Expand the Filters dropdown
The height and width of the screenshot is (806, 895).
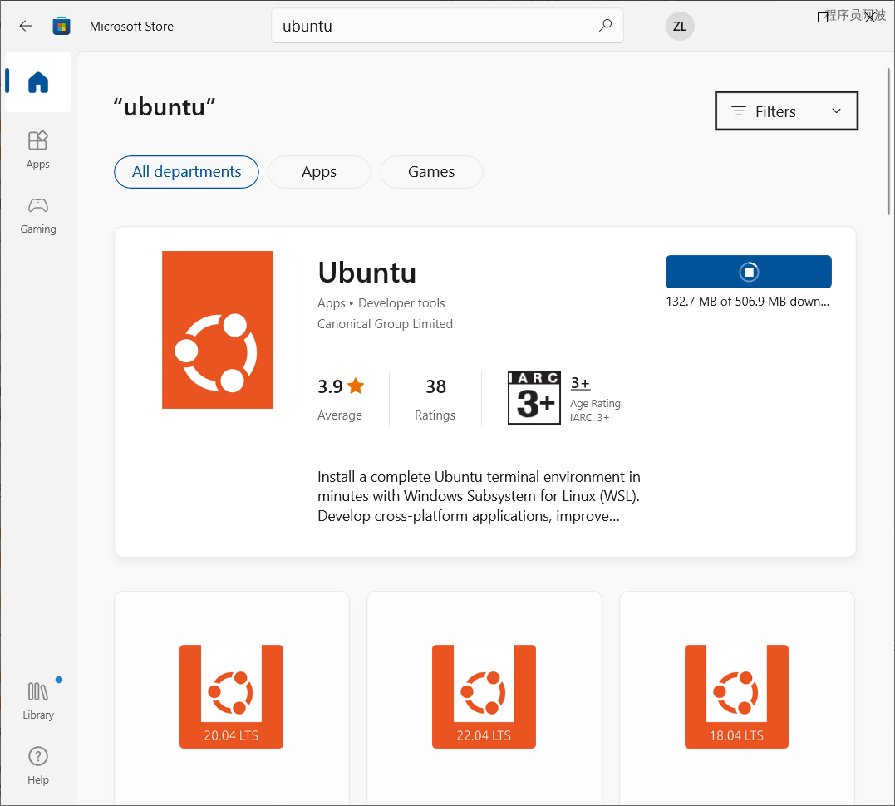click(x=785, y=111)
